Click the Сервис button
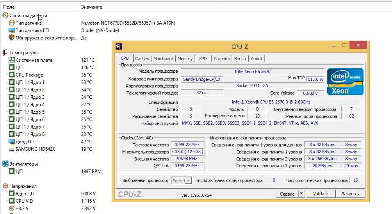 tap(287, 194)
